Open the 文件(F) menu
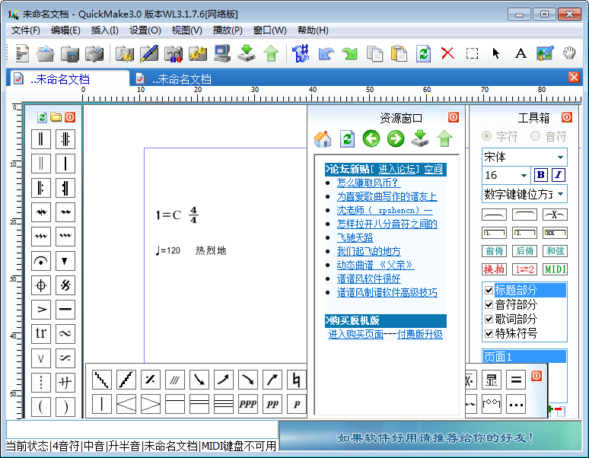This screenshot has width=589, height=458. coord(26,30)
